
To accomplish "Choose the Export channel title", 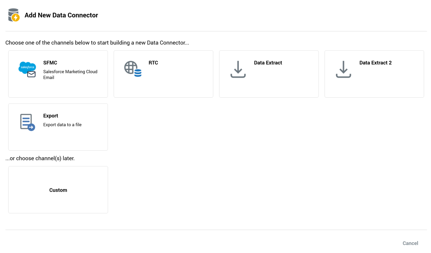I will point(51,116).
